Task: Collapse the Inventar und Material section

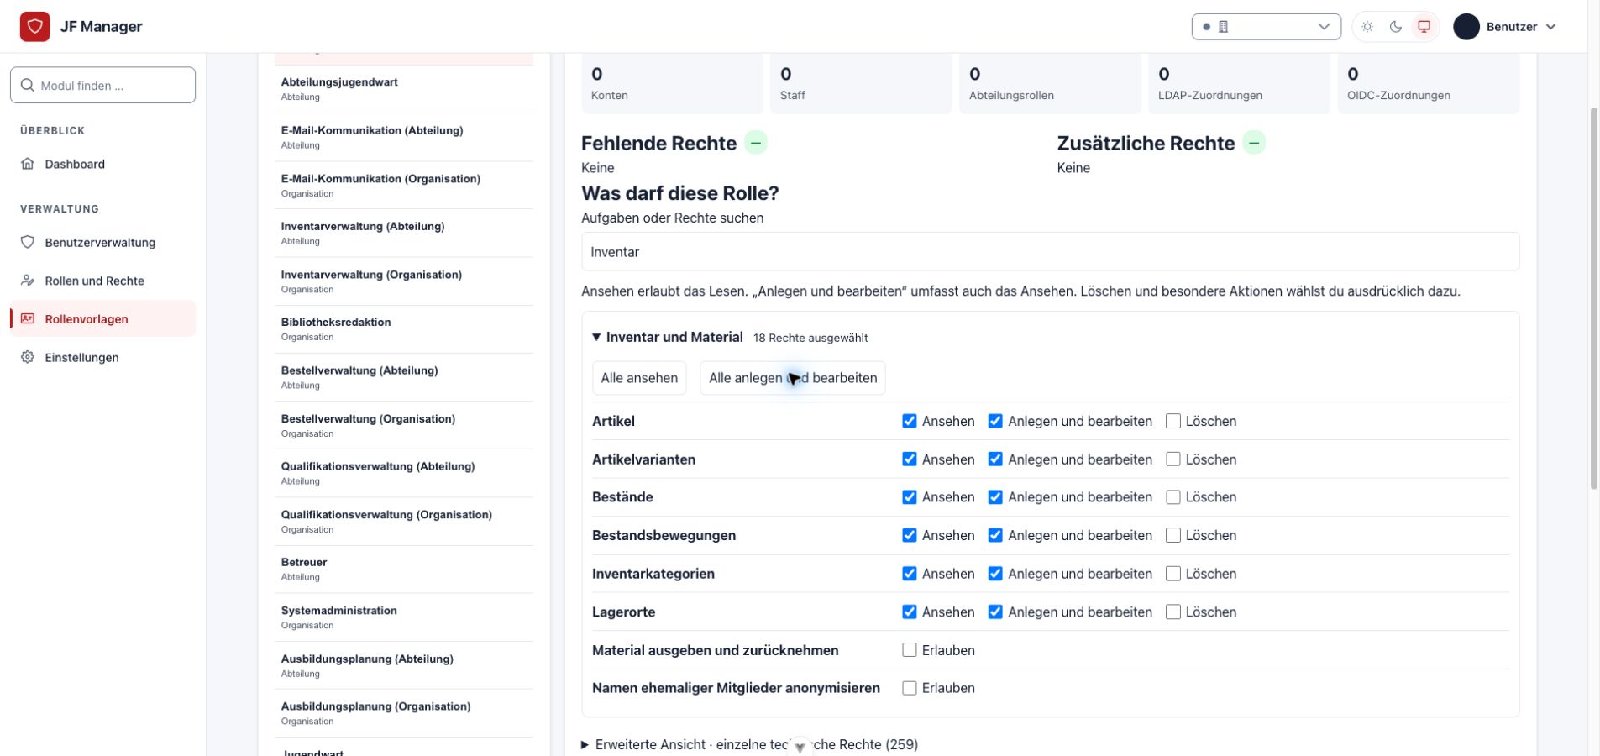Action: coord(596,337)
